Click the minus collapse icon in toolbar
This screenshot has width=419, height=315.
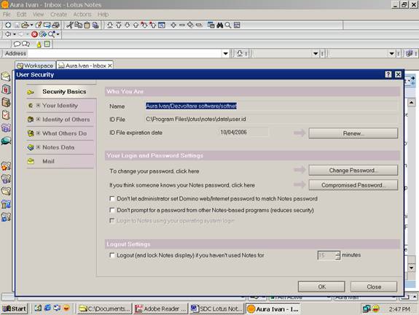182,25
